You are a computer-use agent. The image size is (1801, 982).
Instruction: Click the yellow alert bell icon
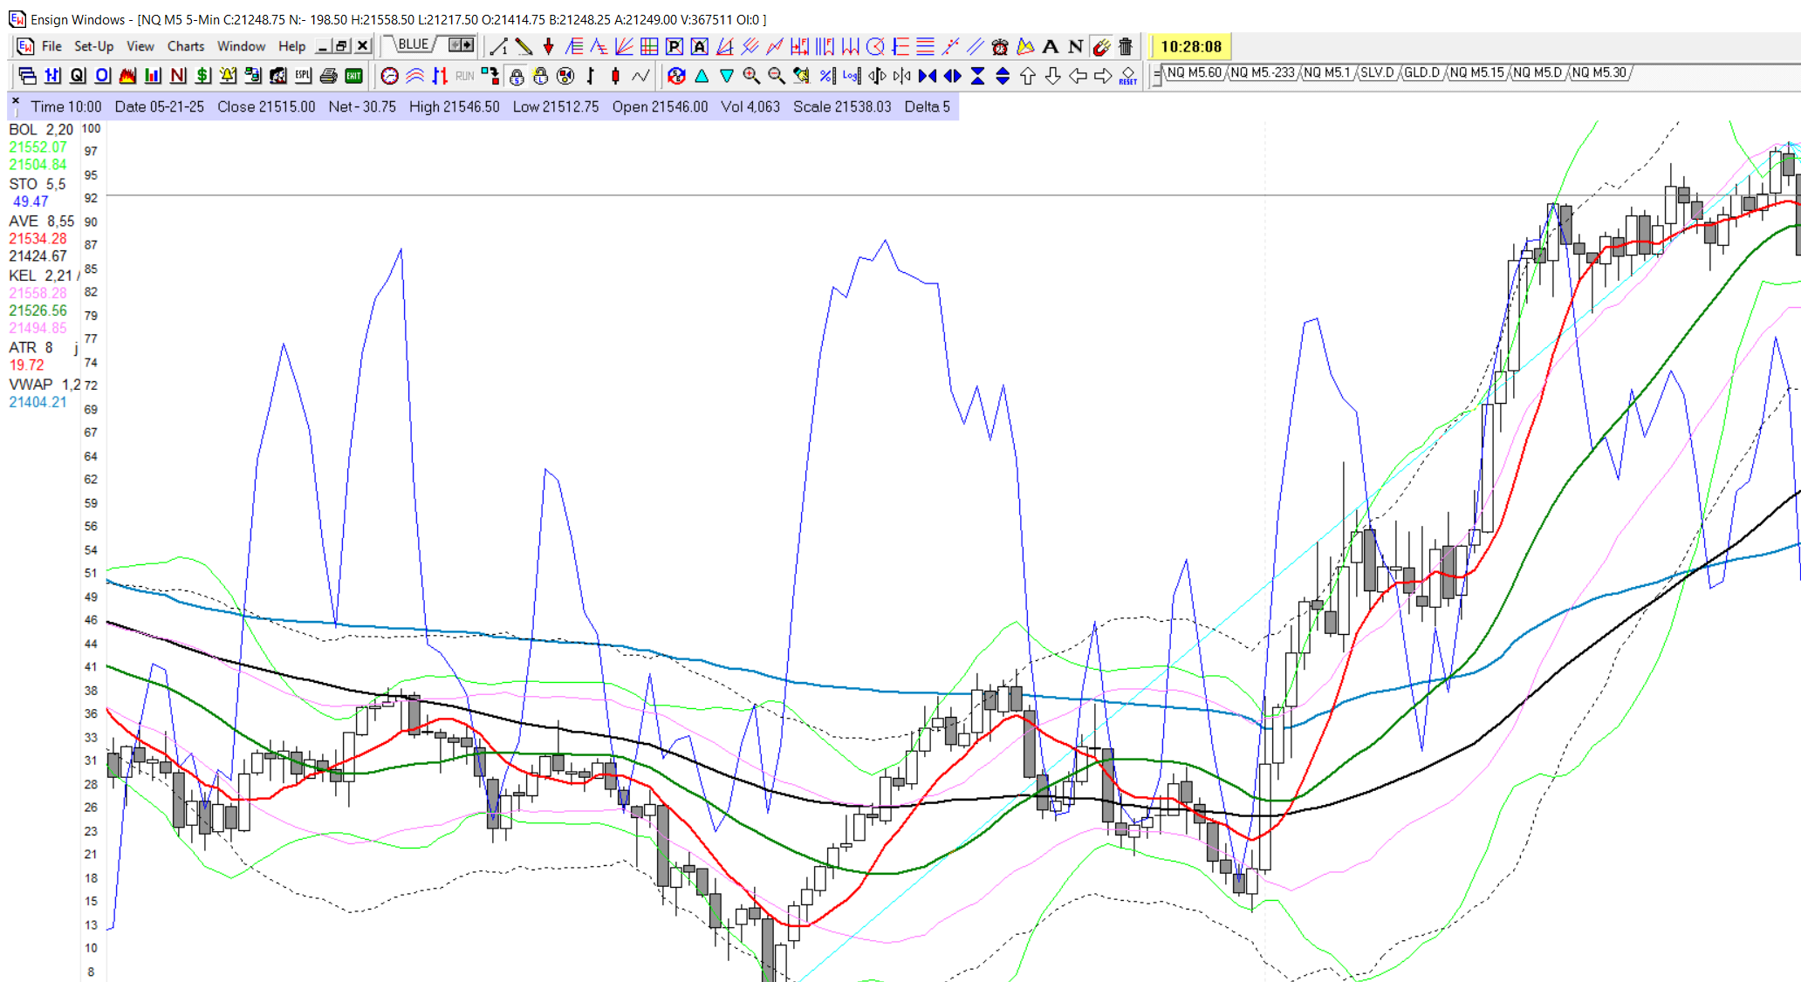(228, 76)
